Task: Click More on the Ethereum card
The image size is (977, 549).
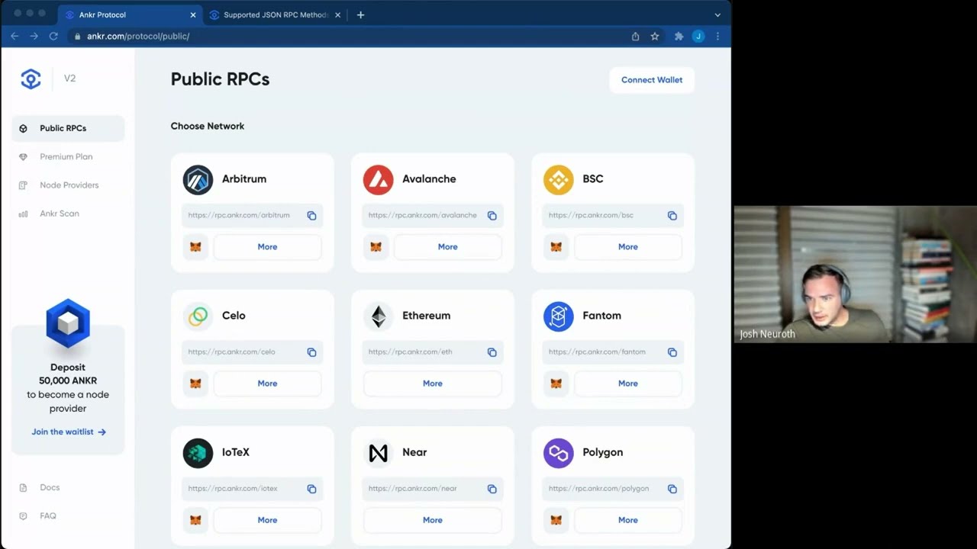Action: coord(432,384)
